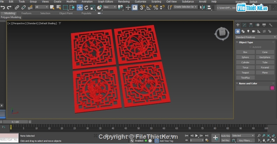Activate the Select and Link tool

pyautogui.click(x=17, y=7)
